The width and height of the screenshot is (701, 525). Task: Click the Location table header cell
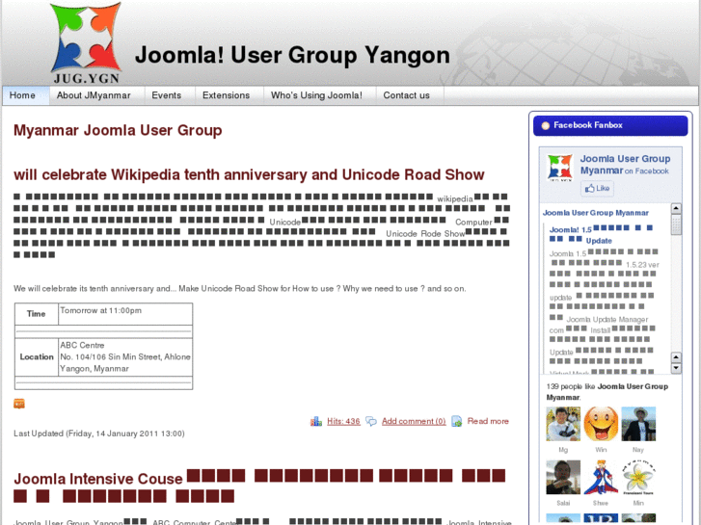coord(37,357)
